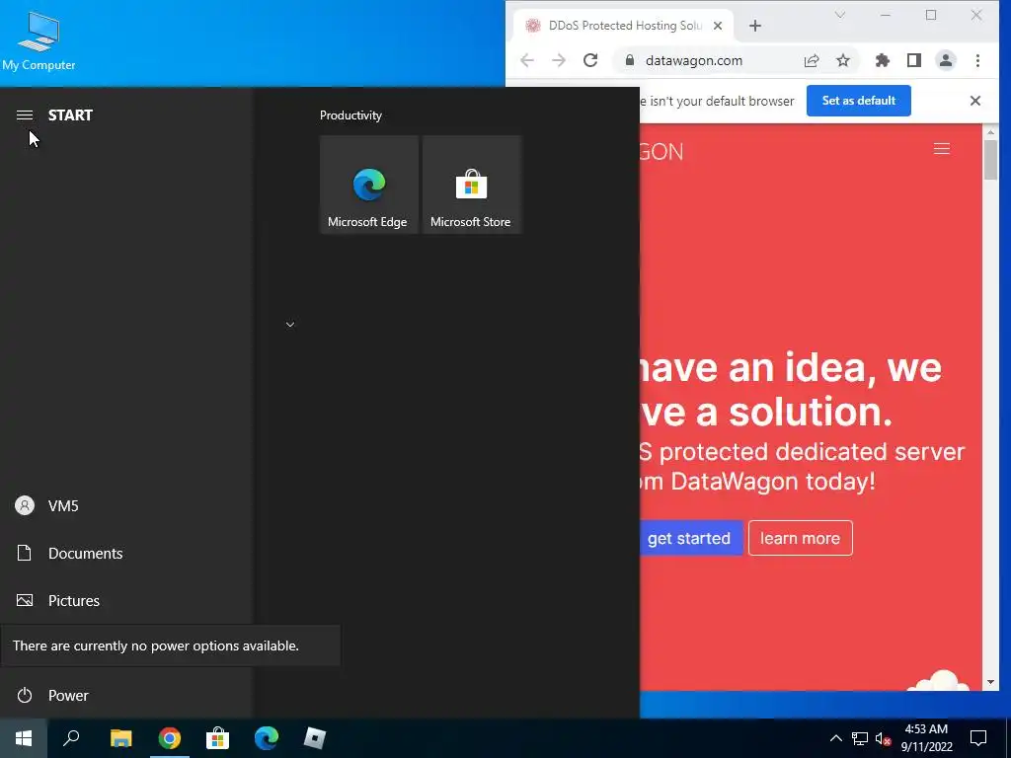Show hidden system tray icons

pos(835,738)
